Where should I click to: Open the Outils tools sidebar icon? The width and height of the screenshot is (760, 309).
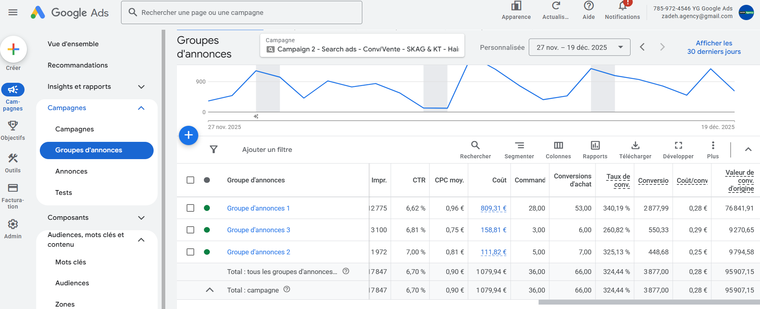[13, 158]
